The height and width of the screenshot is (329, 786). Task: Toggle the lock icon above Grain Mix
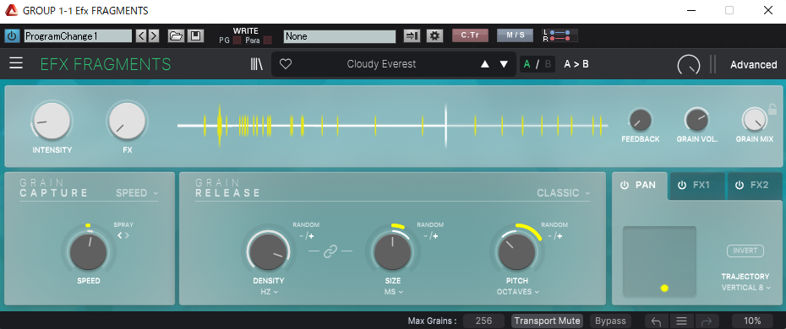tap(772, 109)
